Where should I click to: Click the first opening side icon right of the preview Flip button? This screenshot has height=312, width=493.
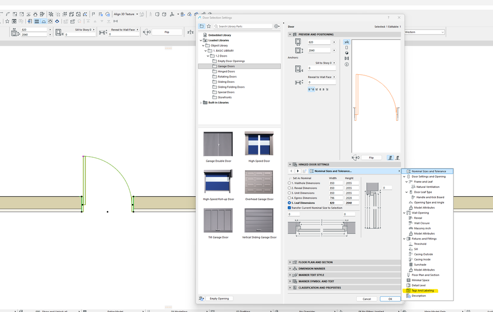tap(390, 158)
